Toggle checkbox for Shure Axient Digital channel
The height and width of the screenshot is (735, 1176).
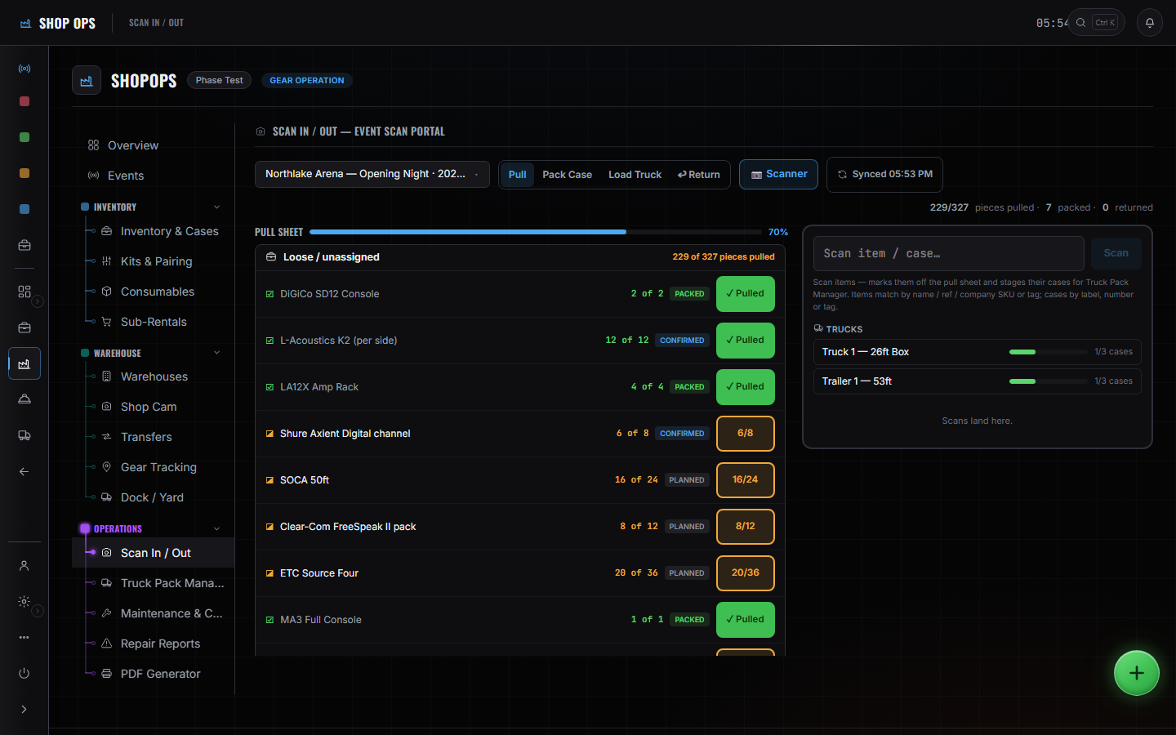pos(269,434)
